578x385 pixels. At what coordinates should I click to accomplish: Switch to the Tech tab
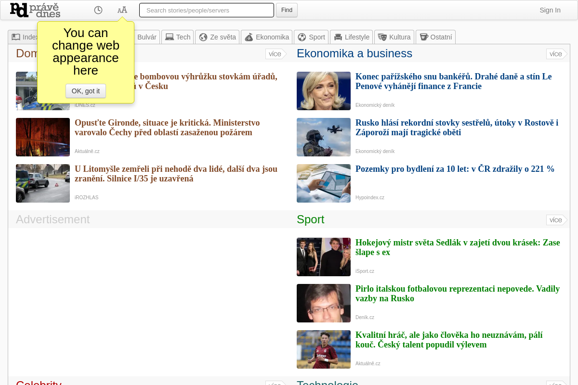(177, 37)
